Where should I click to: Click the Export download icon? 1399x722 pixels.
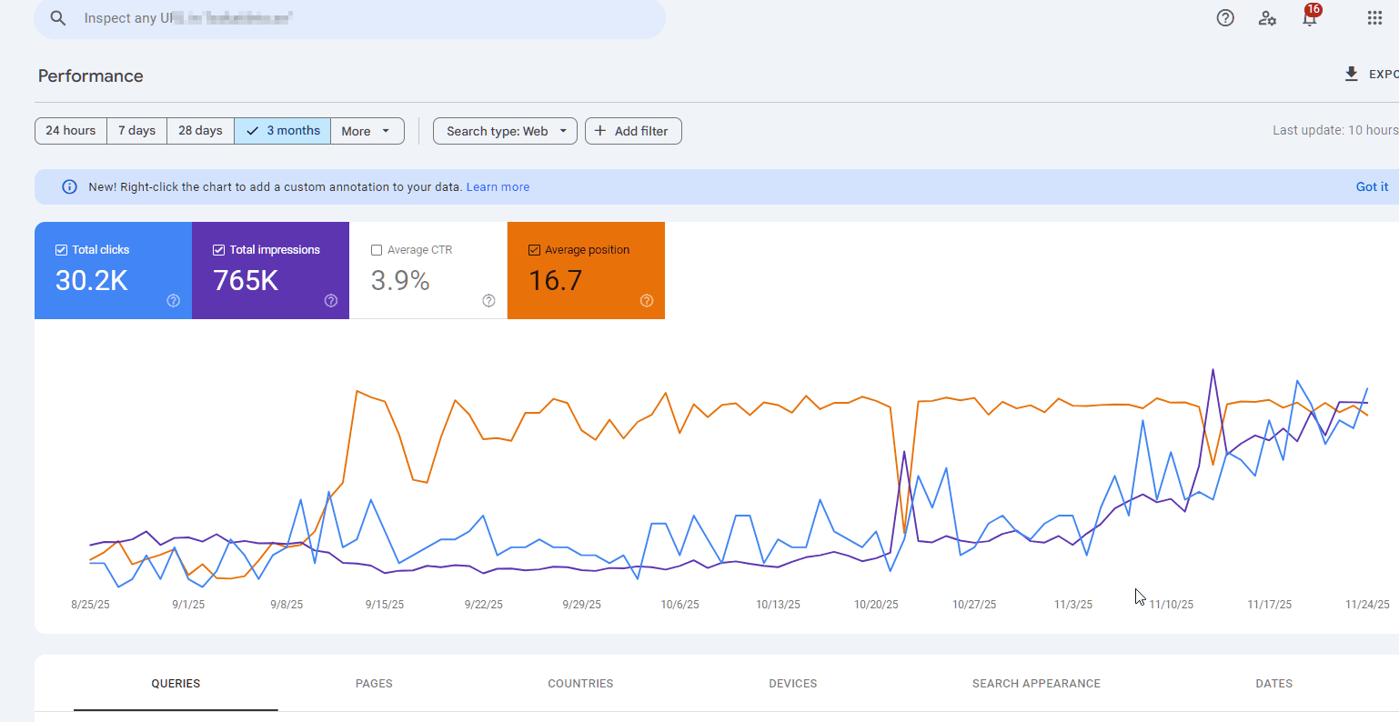1352,75
